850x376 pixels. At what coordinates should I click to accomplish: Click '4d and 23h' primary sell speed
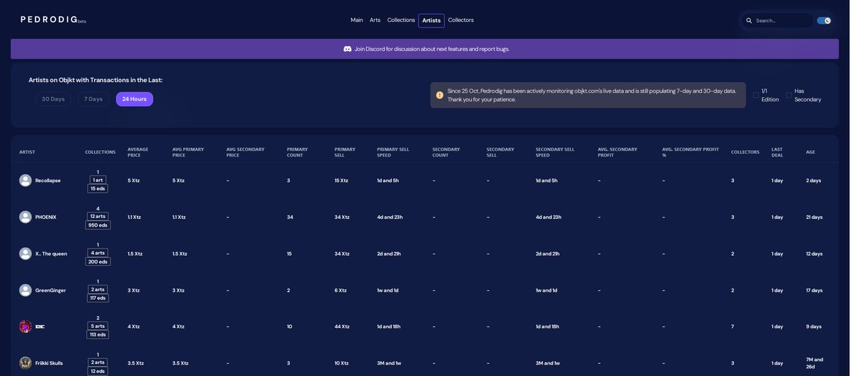[x=390, y=217]
